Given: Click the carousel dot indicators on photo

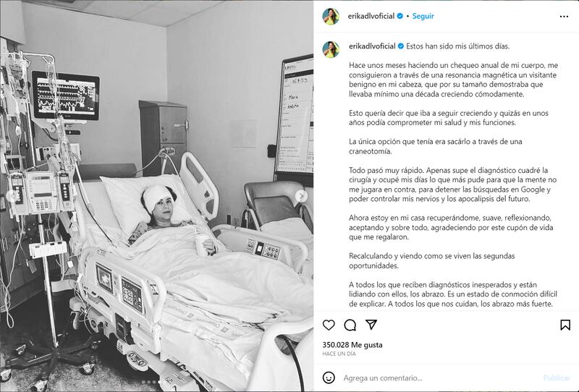Looking at the screenshot, I should click(x=151, y=383).
